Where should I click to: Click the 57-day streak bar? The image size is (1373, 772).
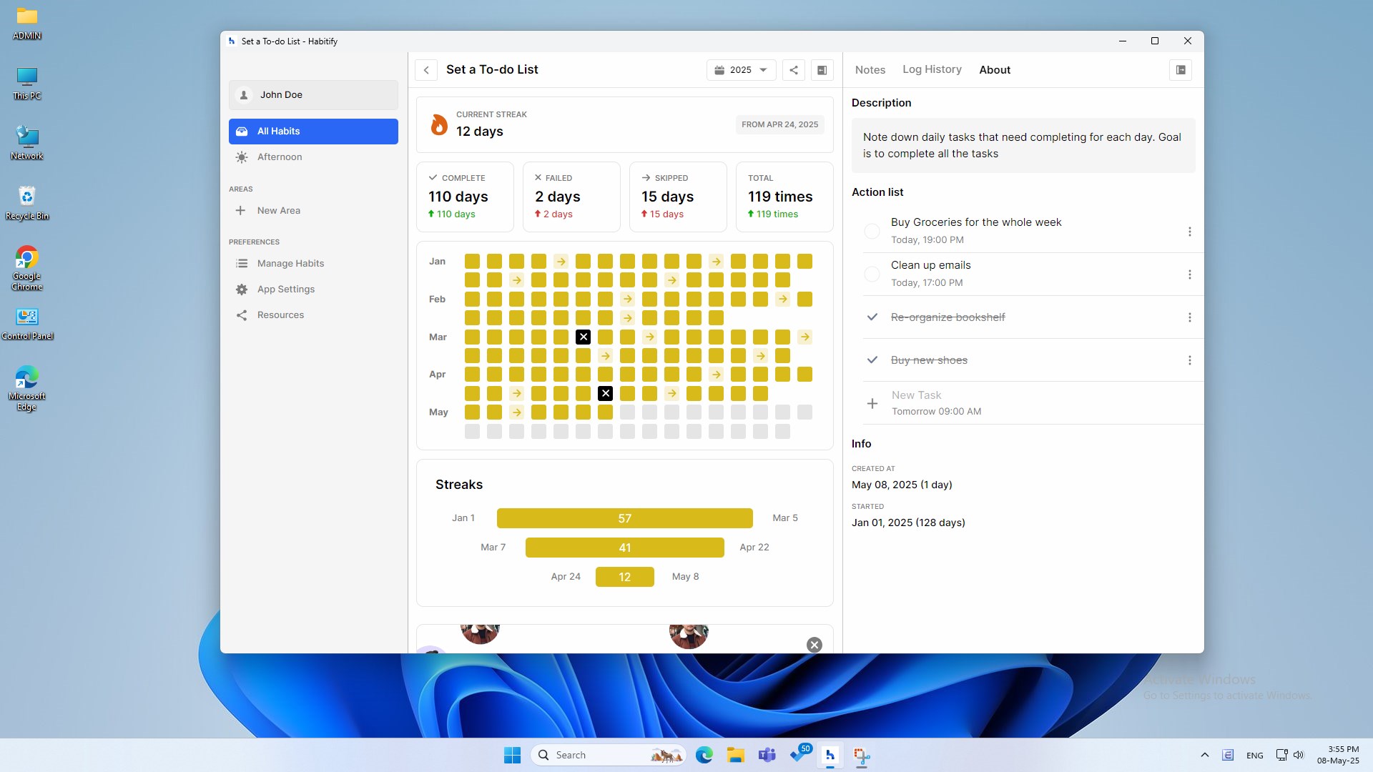tap(624, 518)
